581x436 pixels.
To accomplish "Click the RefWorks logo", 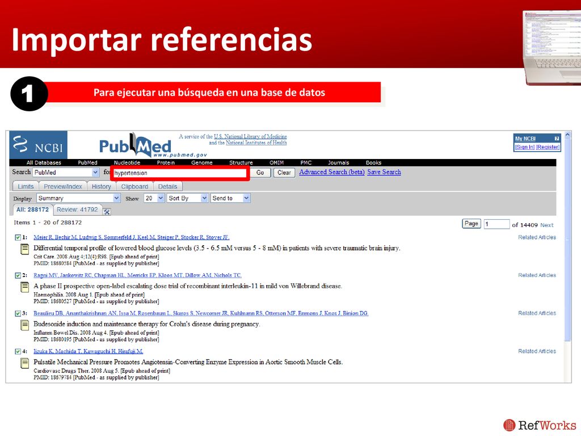I will pos(540,425).
